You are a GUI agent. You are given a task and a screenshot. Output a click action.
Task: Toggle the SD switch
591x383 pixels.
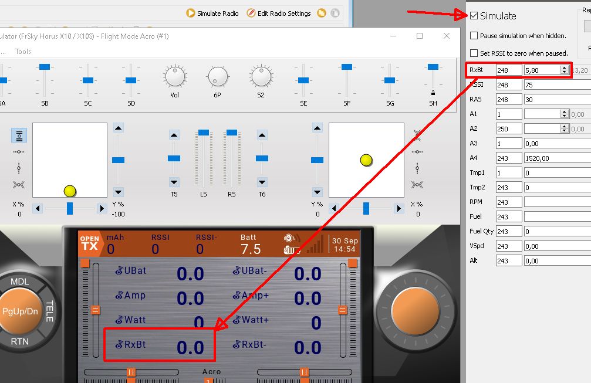point(131,80)
